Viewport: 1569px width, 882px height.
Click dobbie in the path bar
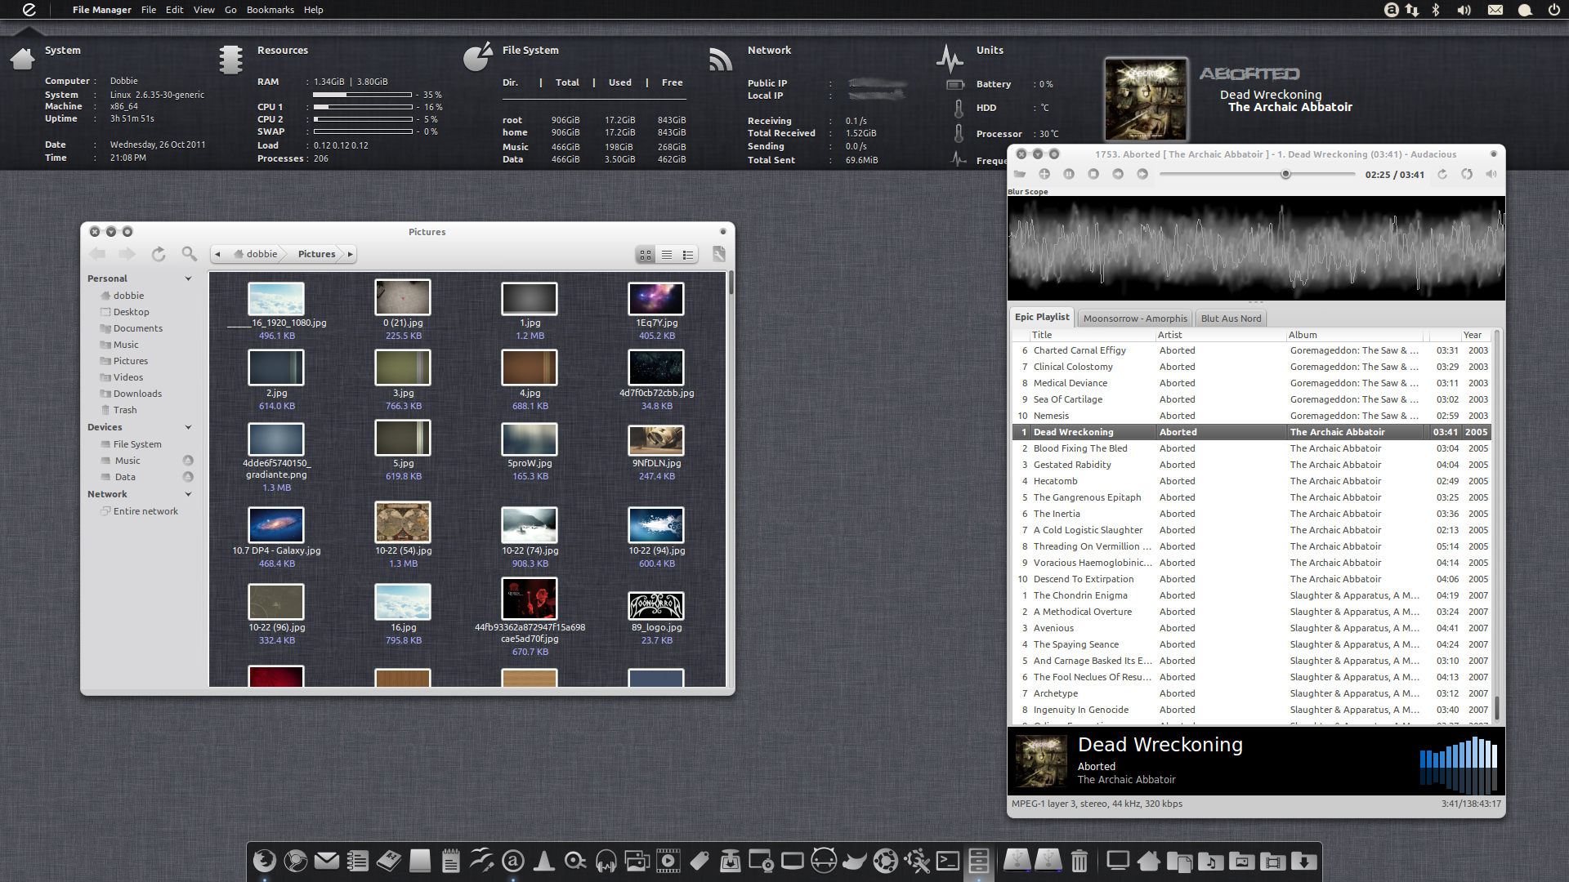pos(256,254)
